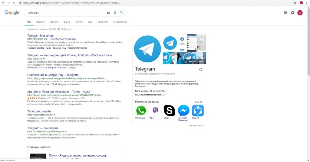Open small Telegram logo thumbnail
Image resolution: width=310 pixels, height=162 pixels.
(x=170, y=43)
